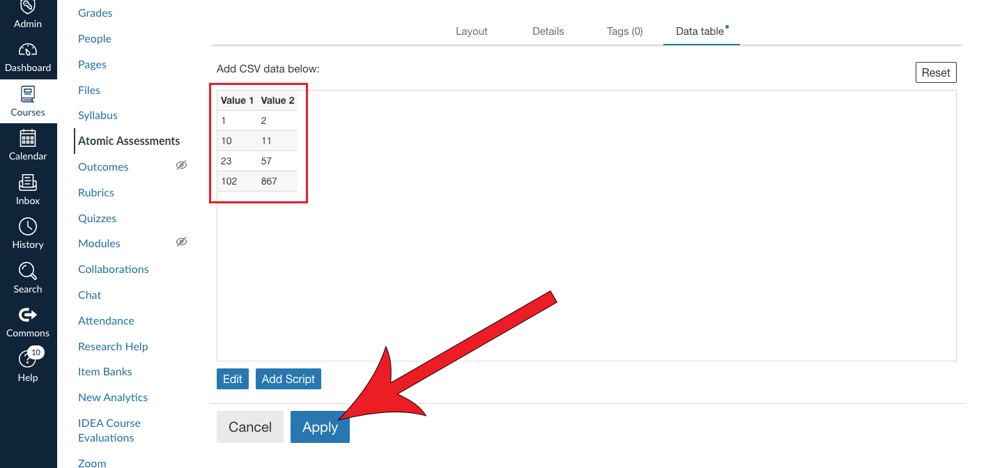
Task: Reset the CSV data
Action: [x=936, y=72]
